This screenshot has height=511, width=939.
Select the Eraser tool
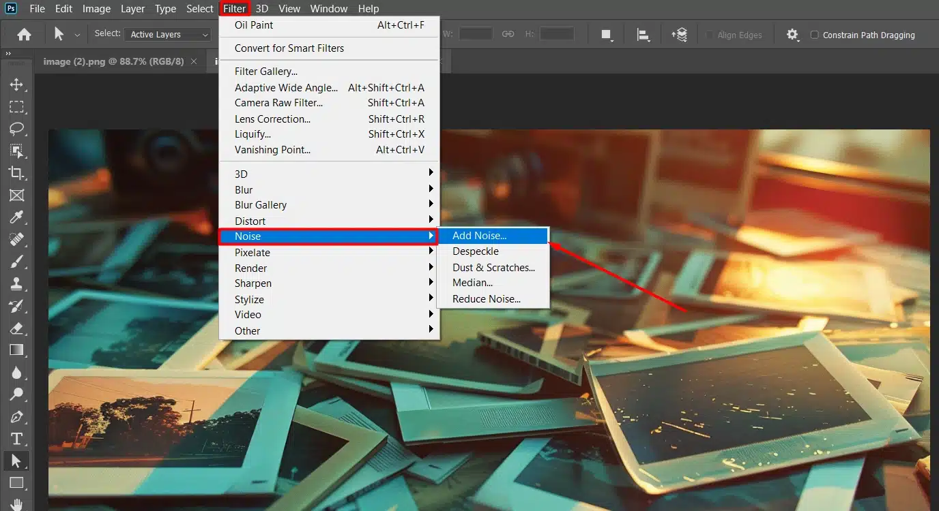[16, 328]
